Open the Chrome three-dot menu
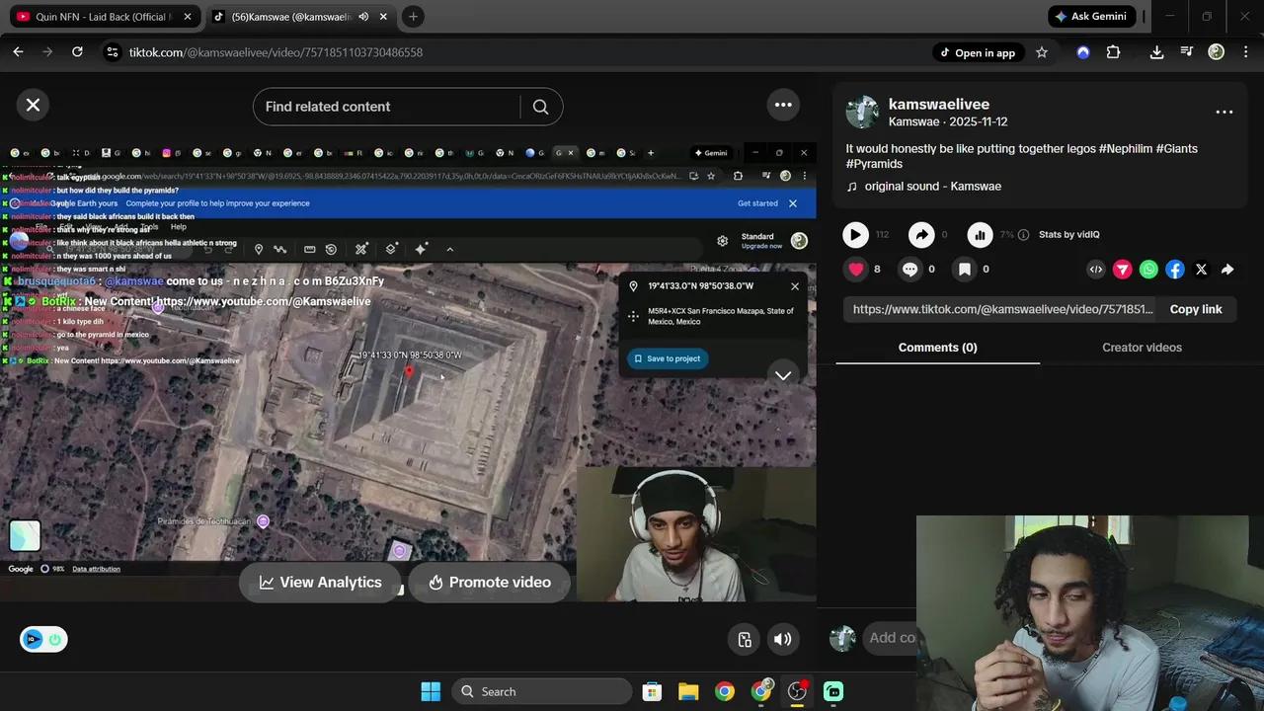Image resolution: width=1264 pixels, height=711 pixels. coord(1245,52)
